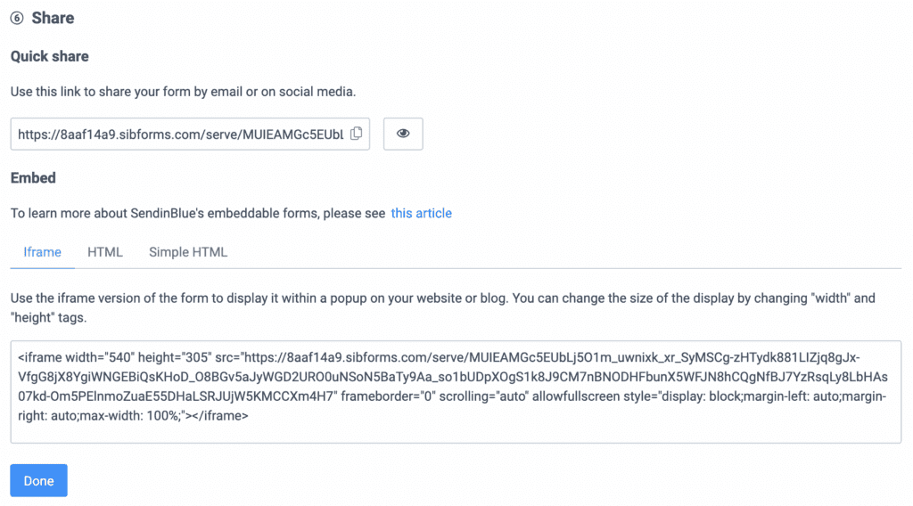Click height="305" in the iframe code
The width and height of the screenshot is (913, 506).
(x=175, y=358)
